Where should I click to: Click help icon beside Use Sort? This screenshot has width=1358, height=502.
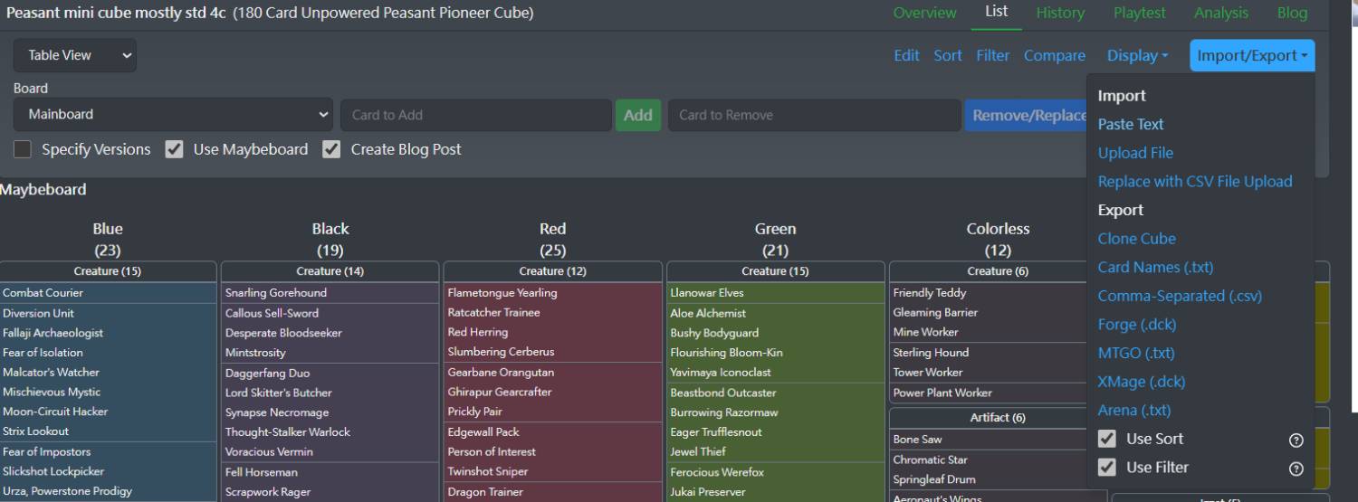point(1296,440)
